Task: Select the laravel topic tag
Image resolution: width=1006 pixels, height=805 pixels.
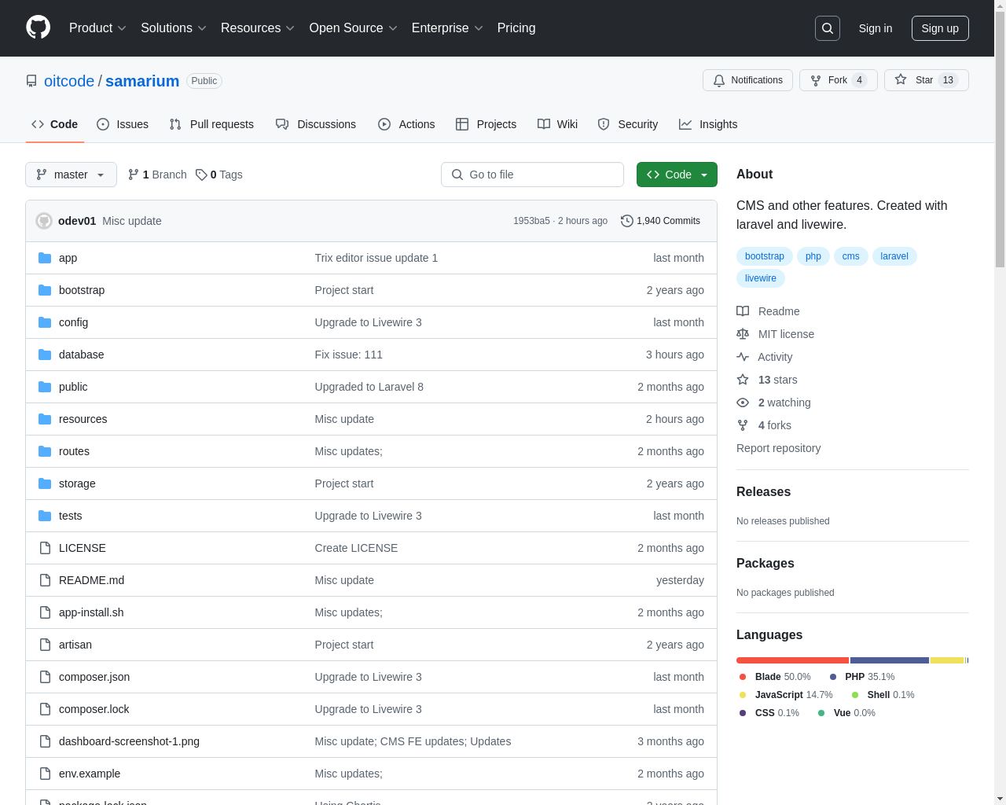Action: pos(894,256)
